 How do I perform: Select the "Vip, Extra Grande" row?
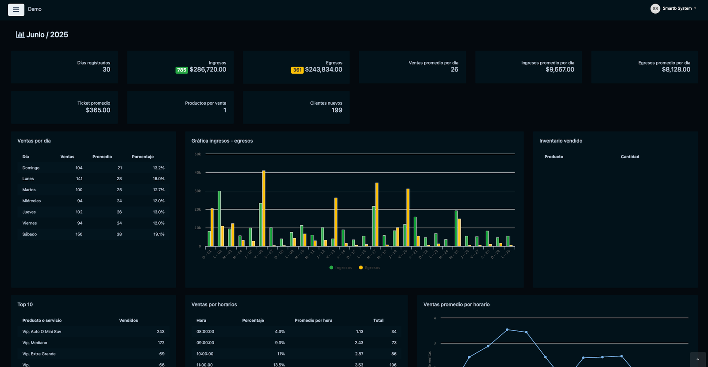[x=93, y=354]
